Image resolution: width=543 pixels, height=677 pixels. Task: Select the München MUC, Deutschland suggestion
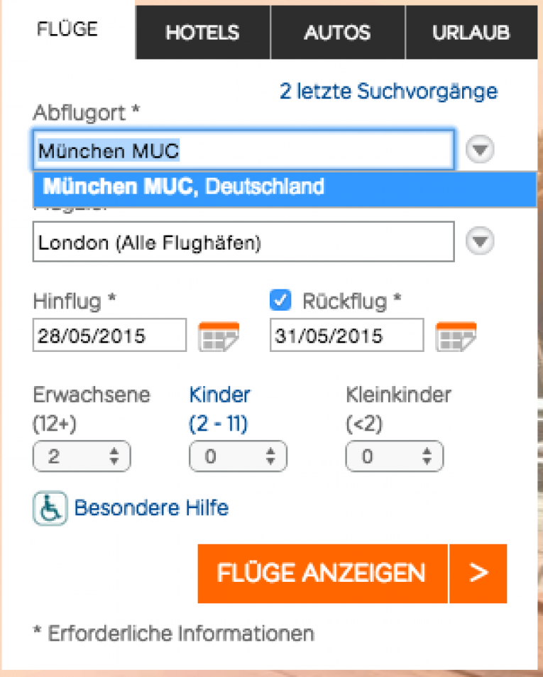point(185,187)
